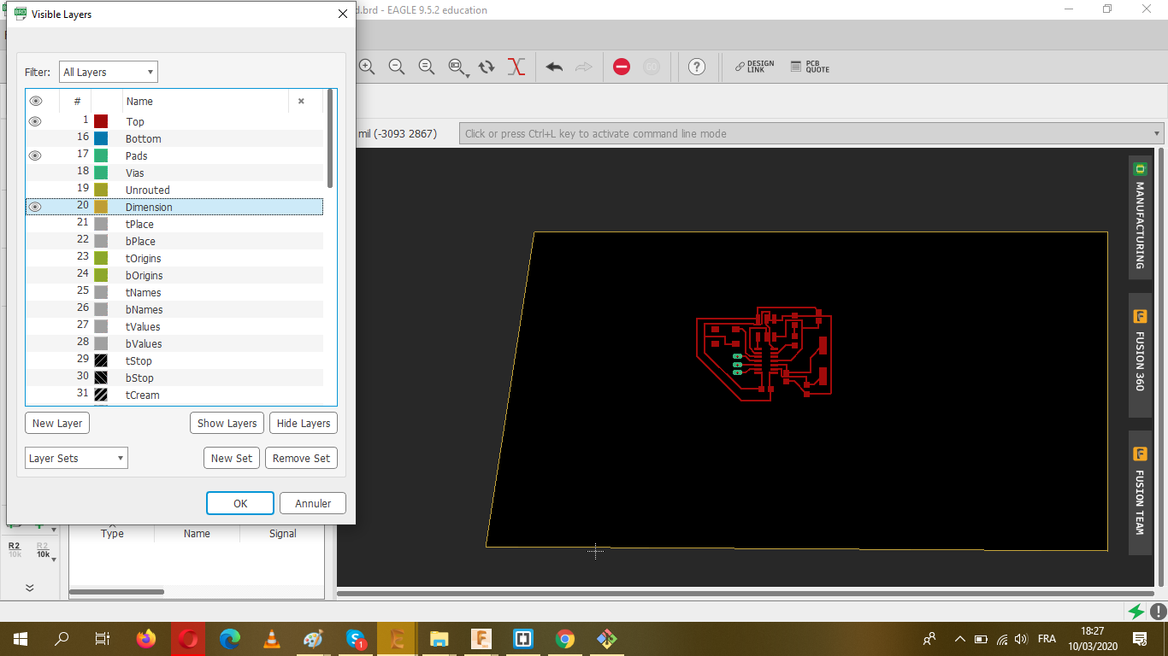Click the New Set button
The height and width of the screenshot is (656, 1168).
[232, 458]
